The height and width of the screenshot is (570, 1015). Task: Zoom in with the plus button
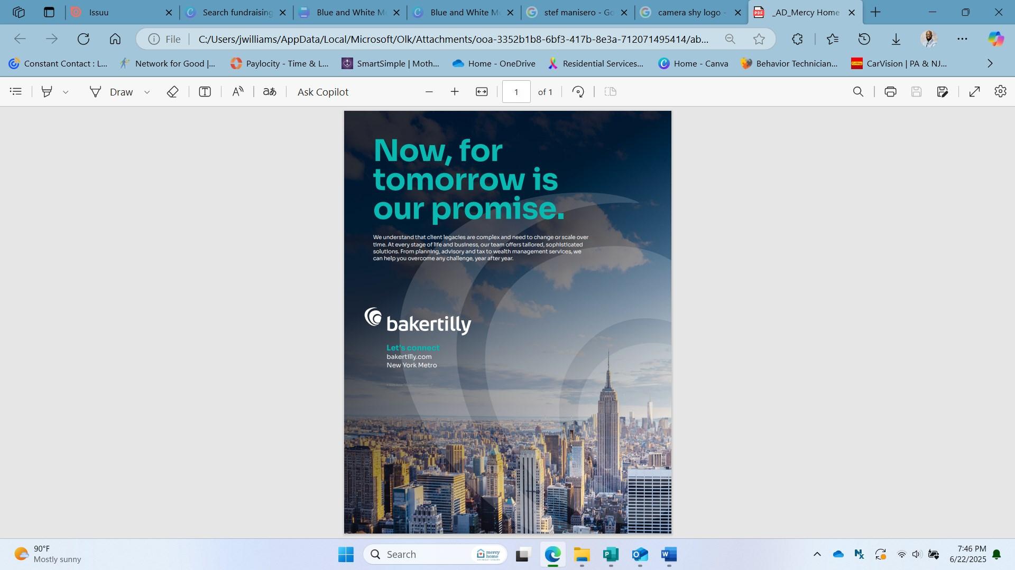455,92
